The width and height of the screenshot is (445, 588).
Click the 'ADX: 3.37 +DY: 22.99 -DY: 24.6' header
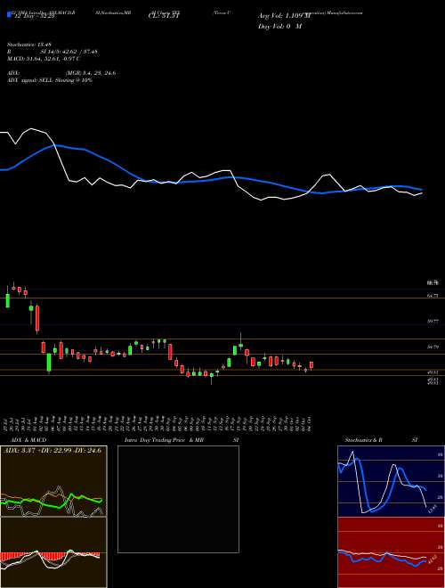pos(53,451)
